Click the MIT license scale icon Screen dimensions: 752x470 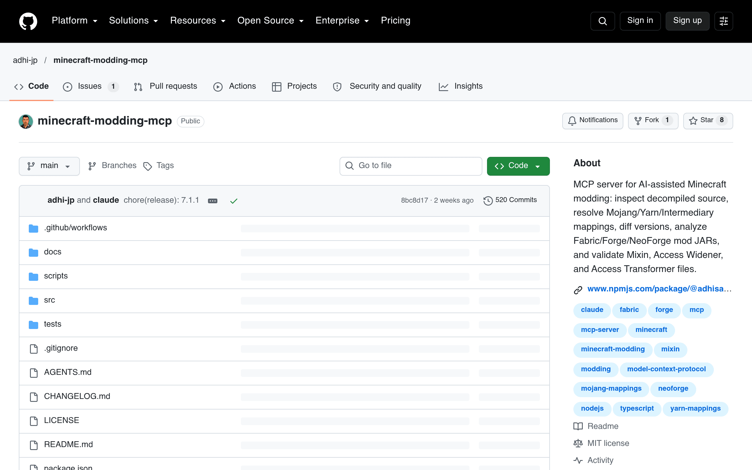578,443
